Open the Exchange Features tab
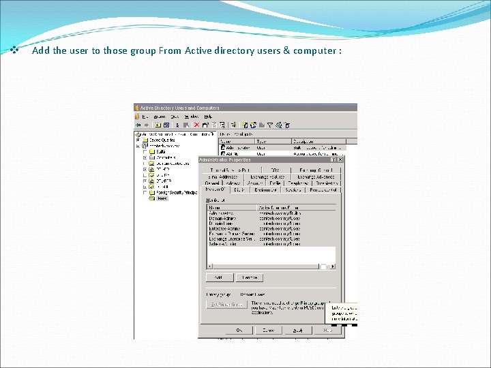The height and width of the screenshot is (368, 491). pos(267,177)
